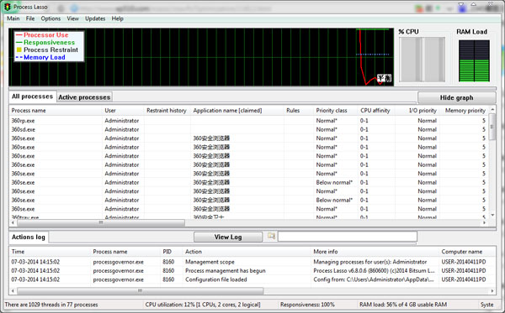Click the actions log horizontal scrollbar thumb
The height and width of the screenshot is (313, 505).
pyautogui.click(x=140, y=291)
